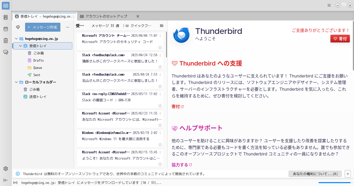Open the Mail space icon in sidebar
Image resolution: width=354 pixels, height=186 pixels.
coord(6,6)
